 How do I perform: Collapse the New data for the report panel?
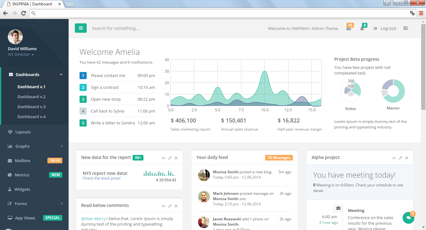coord(163,158)
